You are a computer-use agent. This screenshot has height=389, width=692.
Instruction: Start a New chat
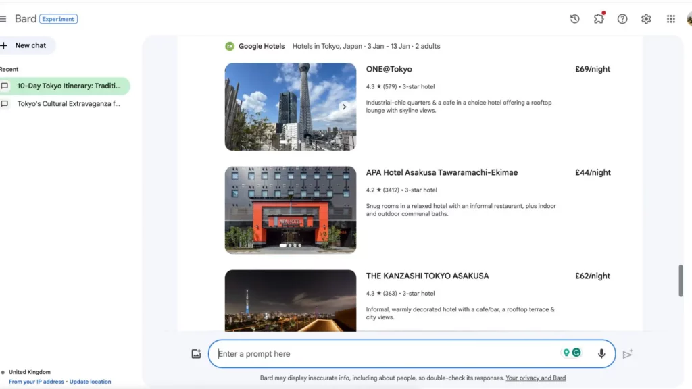coord(26,45)
